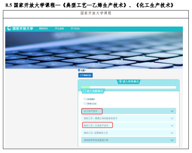Open the 学生成绩 nav item

point(59,29)
